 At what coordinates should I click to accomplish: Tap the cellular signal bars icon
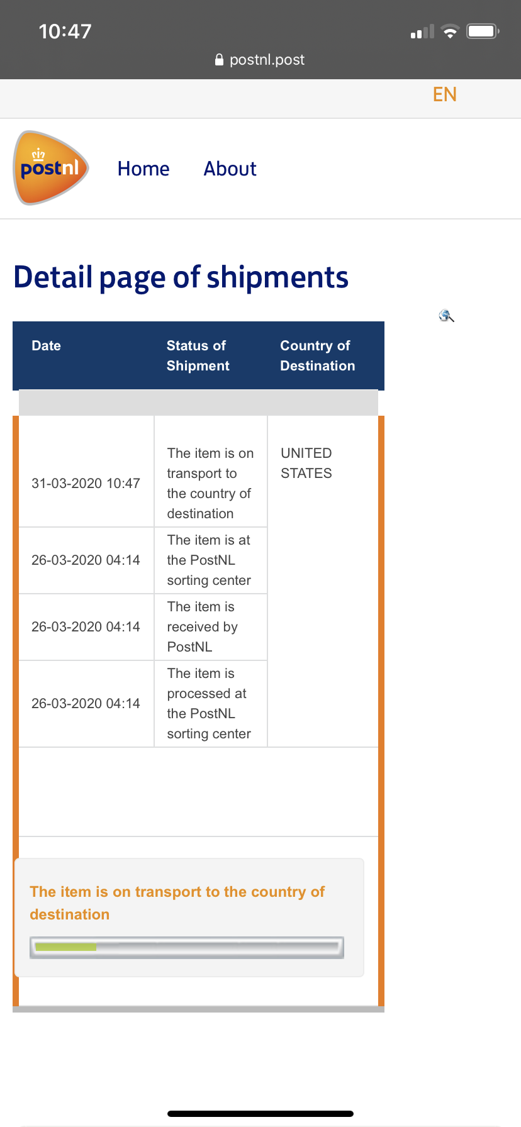422,32
